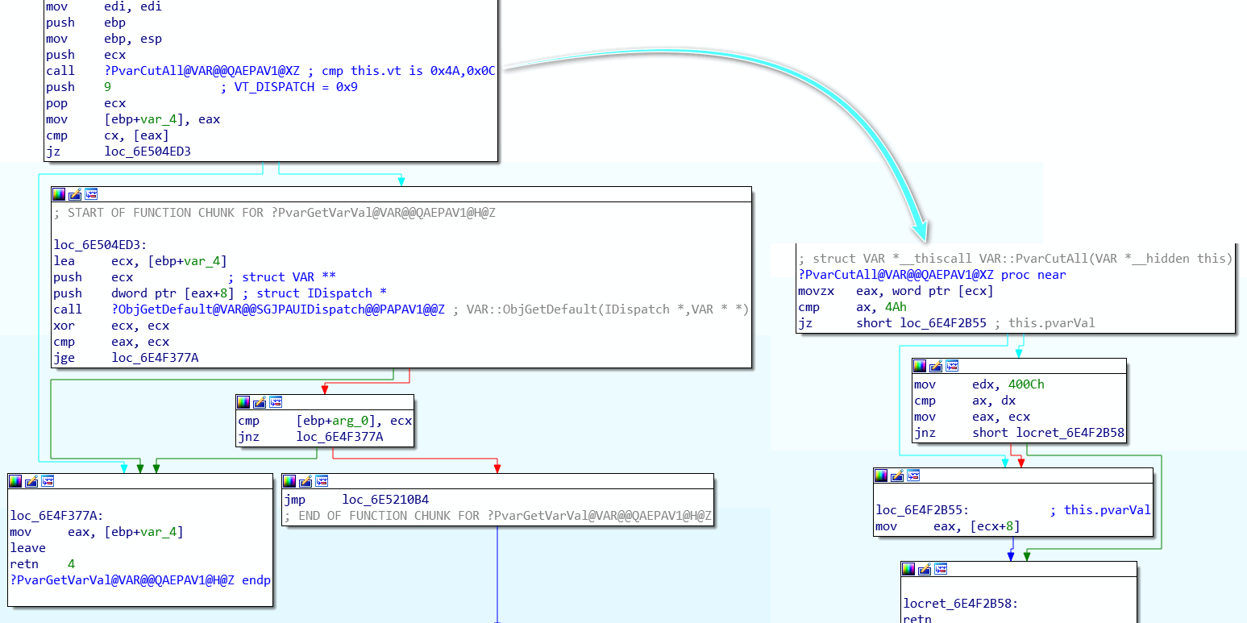Image resolution: width=1247 pixels, height=623 pixels.
Task: Click group icon on cmp [ebp+arg_0] block
Action: [276, 402]
